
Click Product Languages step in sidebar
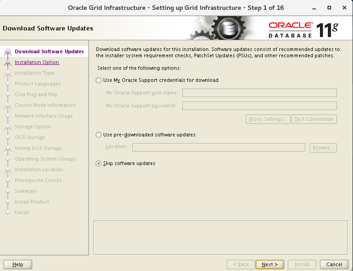(38, 84)
